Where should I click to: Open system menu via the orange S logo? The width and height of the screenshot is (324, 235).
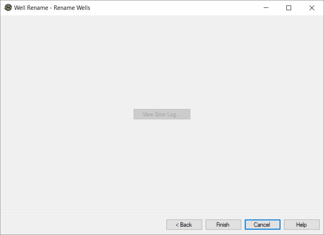[x=8, y=8]
